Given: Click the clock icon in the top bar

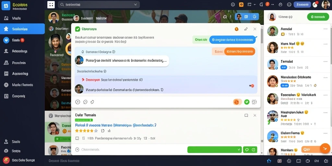Looking at the screenshot, I should coord(233,5).
